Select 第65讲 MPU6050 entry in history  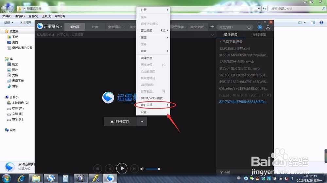click(x=244, y=55)
